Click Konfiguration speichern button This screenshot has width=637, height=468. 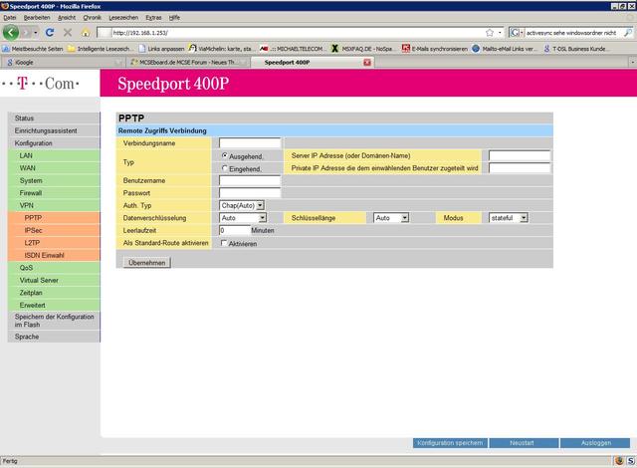[x=450, y=443]
